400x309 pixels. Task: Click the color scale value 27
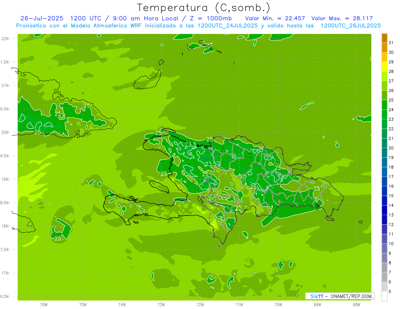pyautogui.click(x=391, y=81)
